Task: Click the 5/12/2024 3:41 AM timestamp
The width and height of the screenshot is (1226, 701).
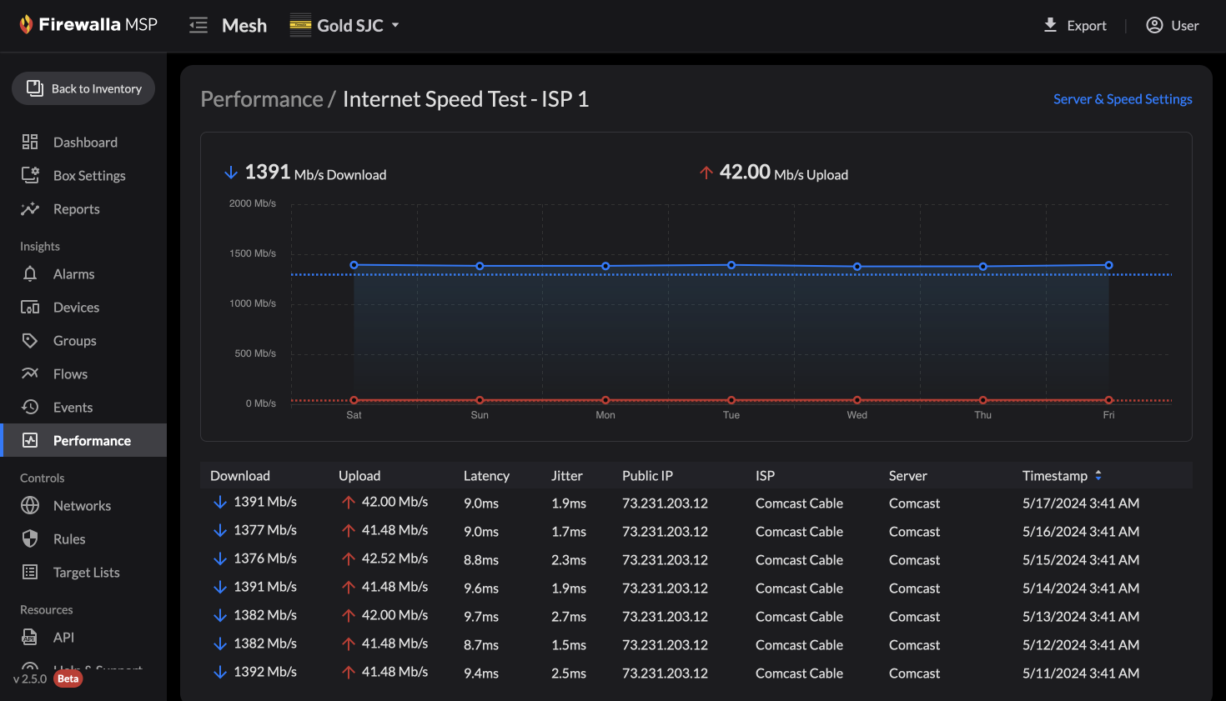Action: pyautogui.click(x=1081, y=645)
